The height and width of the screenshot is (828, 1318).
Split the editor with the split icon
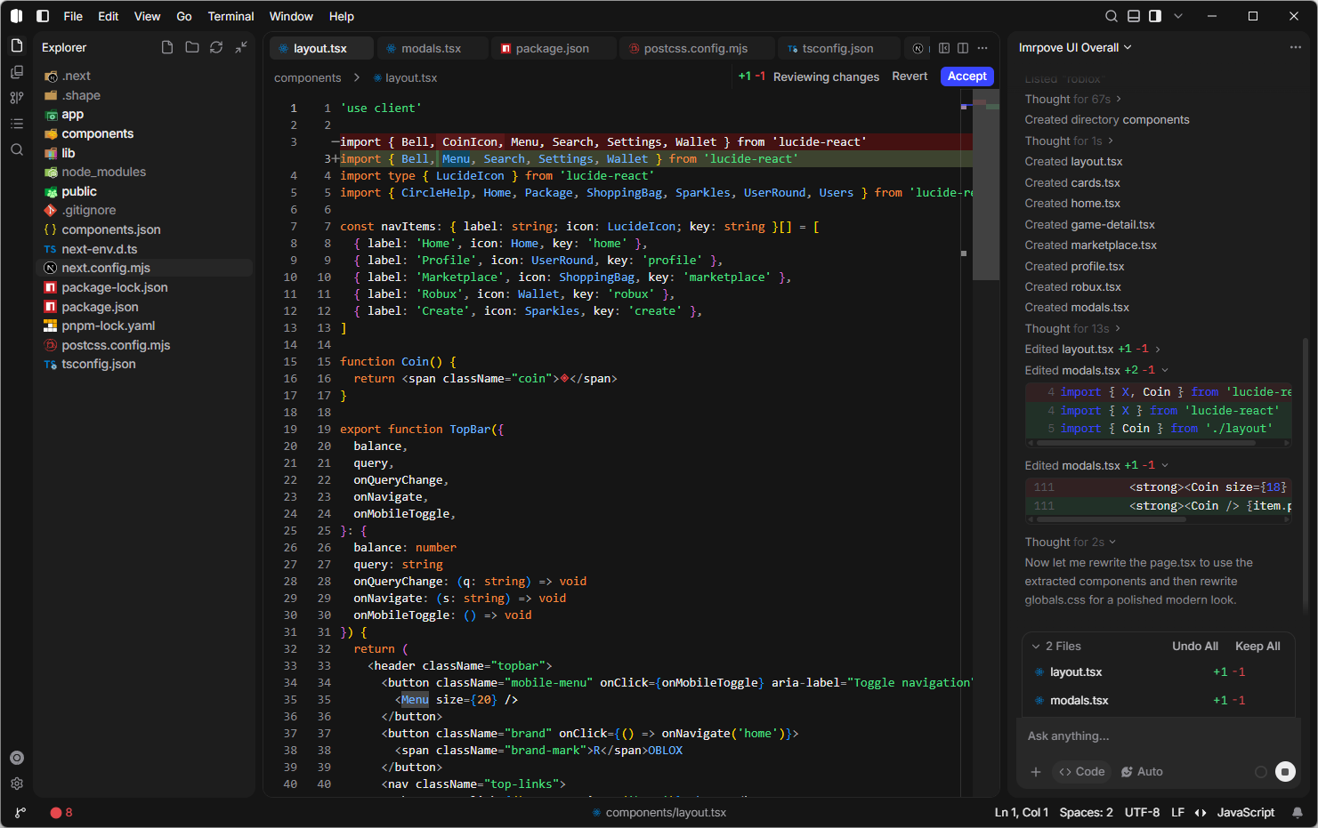tap(963, 48)
